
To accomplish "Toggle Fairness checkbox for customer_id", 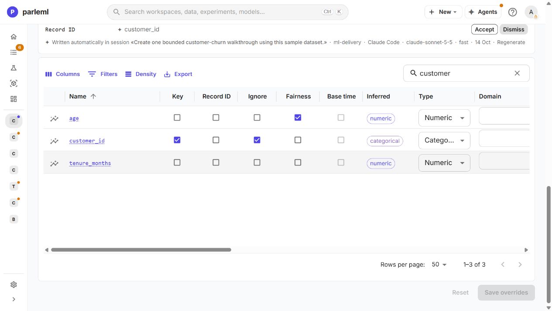I will tap(298, 140).
